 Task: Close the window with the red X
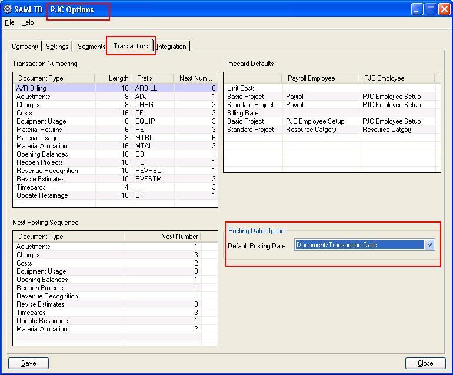(444, 9)
